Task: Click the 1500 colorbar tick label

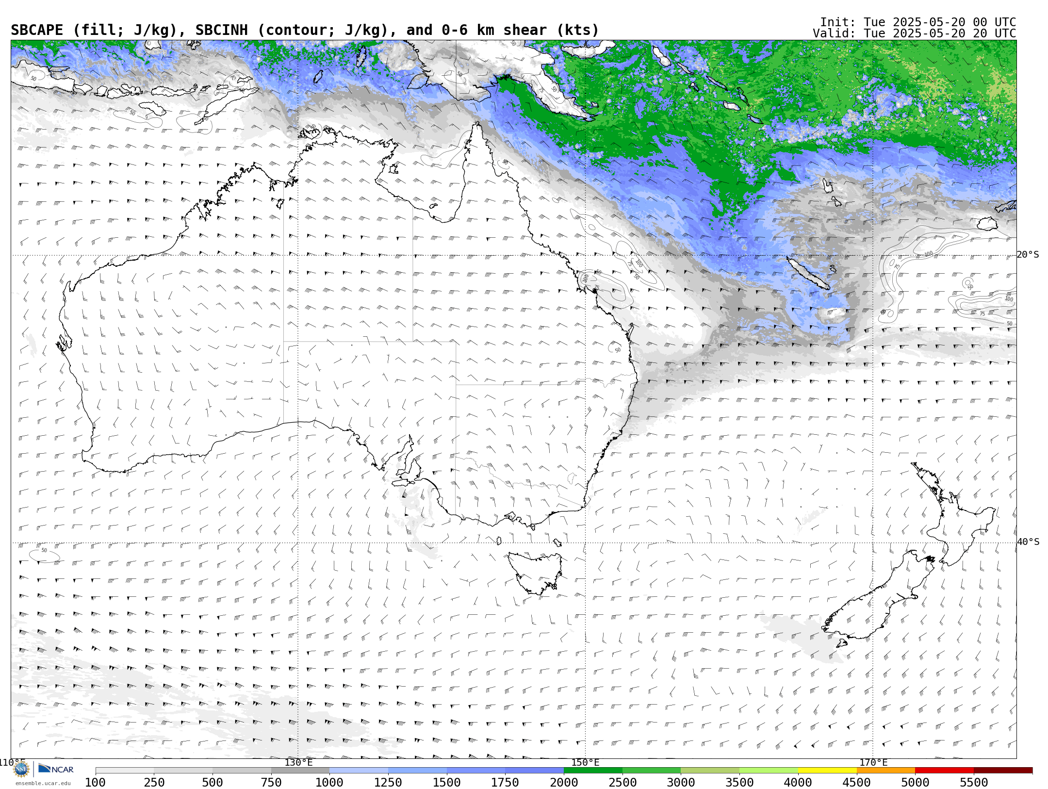Action: click(447, 782)
